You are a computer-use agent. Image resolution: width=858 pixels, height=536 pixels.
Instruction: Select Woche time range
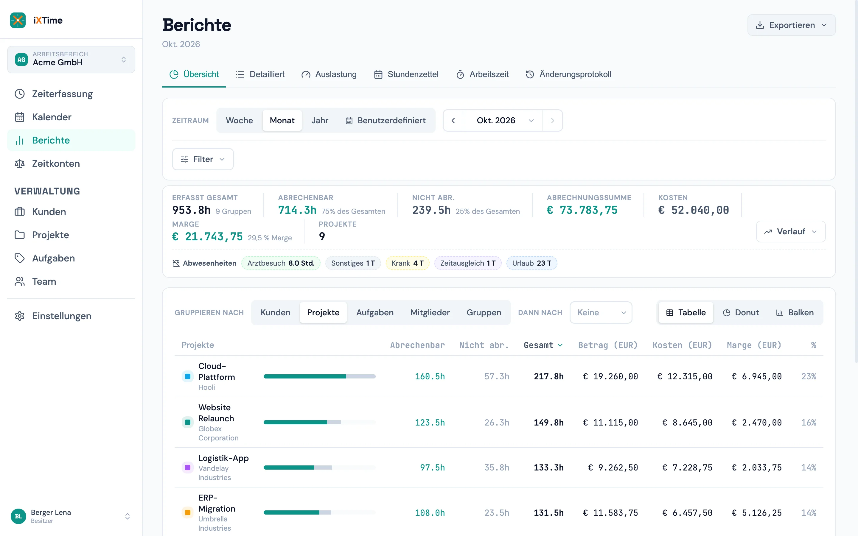239,121
